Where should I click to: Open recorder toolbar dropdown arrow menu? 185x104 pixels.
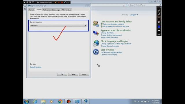click(x=25, y=2)
